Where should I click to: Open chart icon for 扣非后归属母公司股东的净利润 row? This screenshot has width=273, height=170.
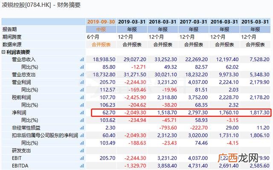pyautogui.click(x=82, y=135)
